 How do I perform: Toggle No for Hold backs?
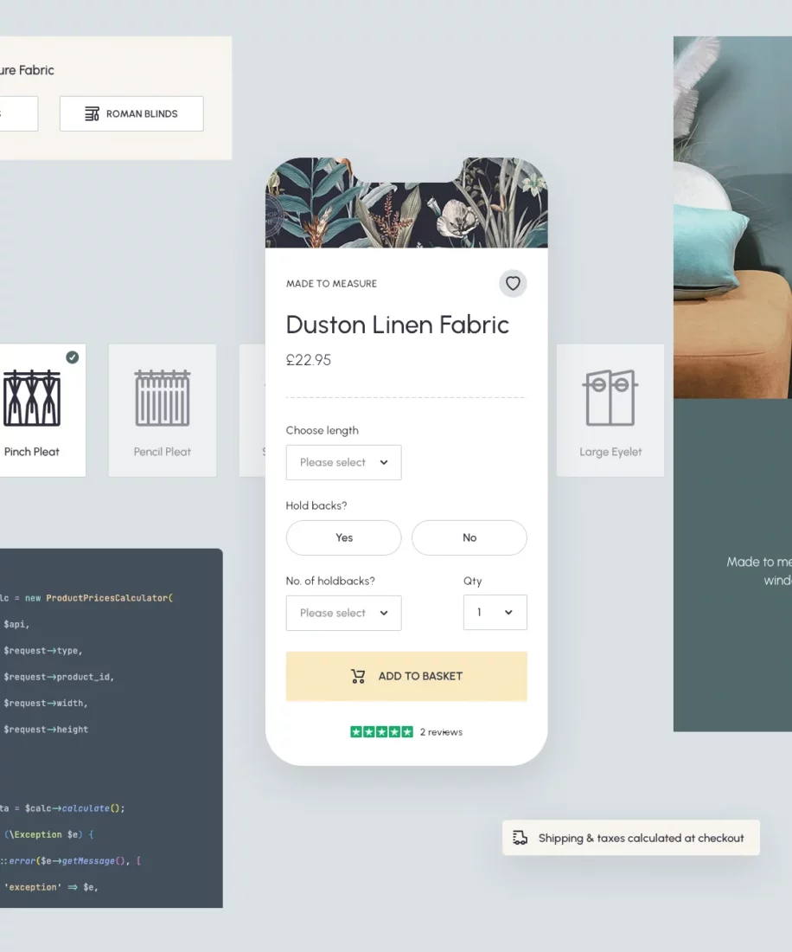[x=469, y=537]
